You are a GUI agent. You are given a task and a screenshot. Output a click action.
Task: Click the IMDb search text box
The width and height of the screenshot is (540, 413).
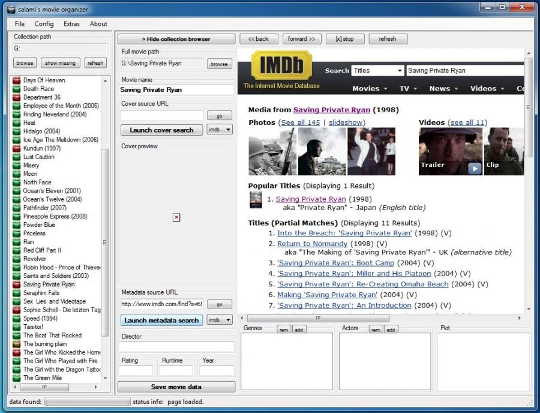point(465,71)
